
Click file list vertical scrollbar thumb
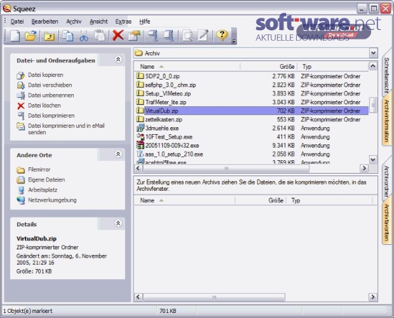[x=373, y=105]
